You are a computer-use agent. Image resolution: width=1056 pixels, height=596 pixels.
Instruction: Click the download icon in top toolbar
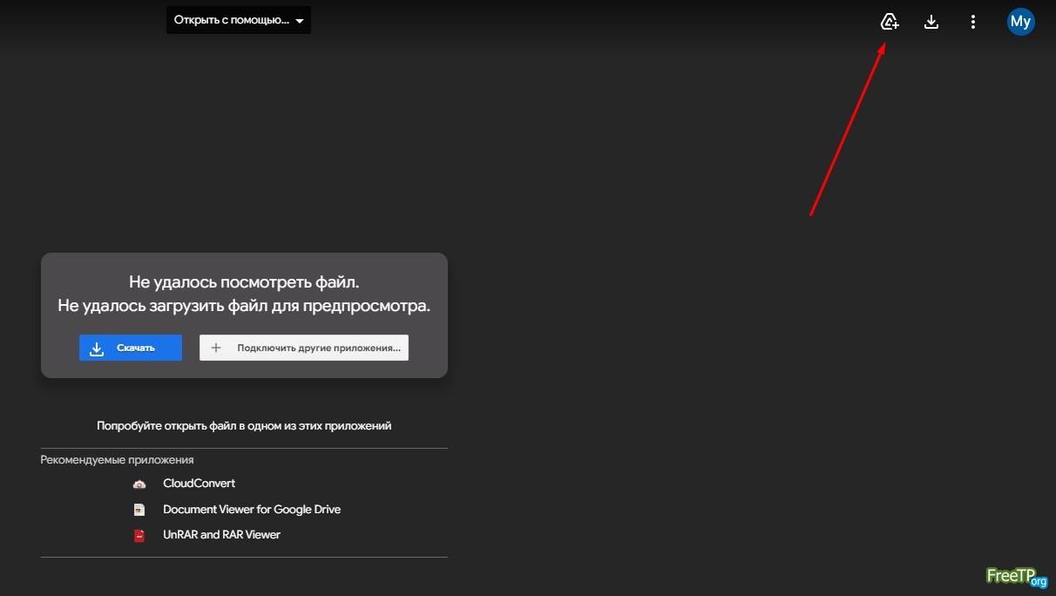coord(931,22)
